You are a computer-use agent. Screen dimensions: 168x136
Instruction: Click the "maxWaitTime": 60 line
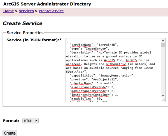tap(86, 99)
